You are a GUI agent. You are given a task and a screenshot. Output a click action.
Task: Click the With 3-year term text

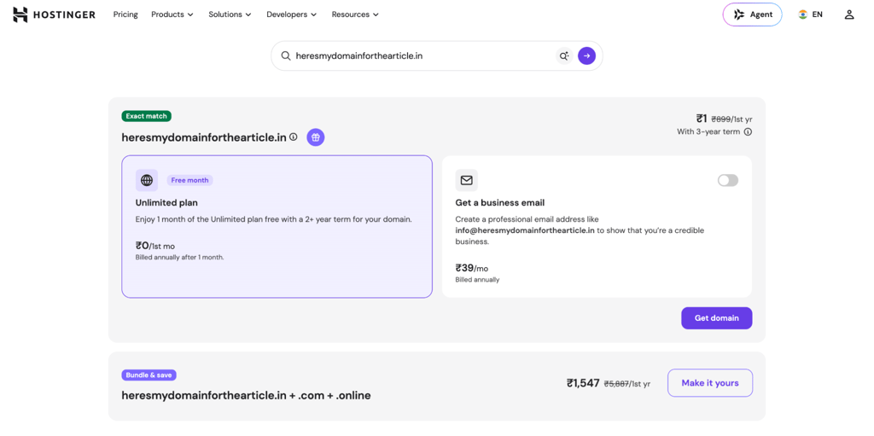(x=708, y=132)
